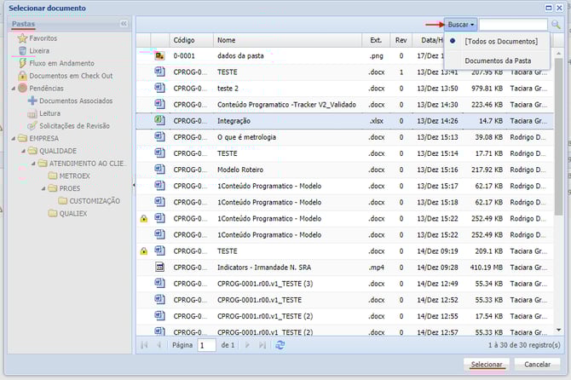Sort by the Código column header
This screenshot has width=571, height=380.
pos(184,40)
